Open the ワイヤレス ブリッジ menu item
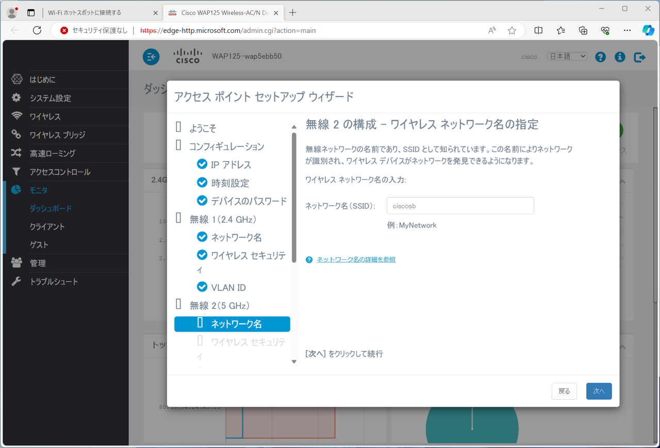The image size is (660, 448). (57, 135)
